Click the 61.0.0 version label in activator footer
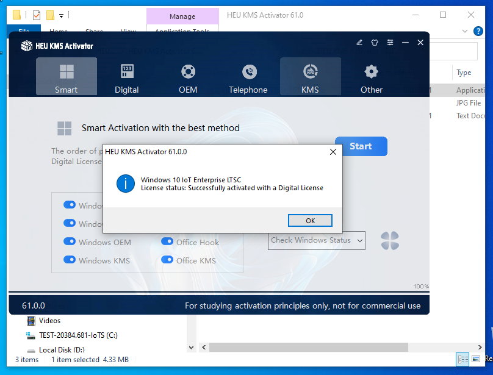493x375 pixels. [x=34, y=305]
